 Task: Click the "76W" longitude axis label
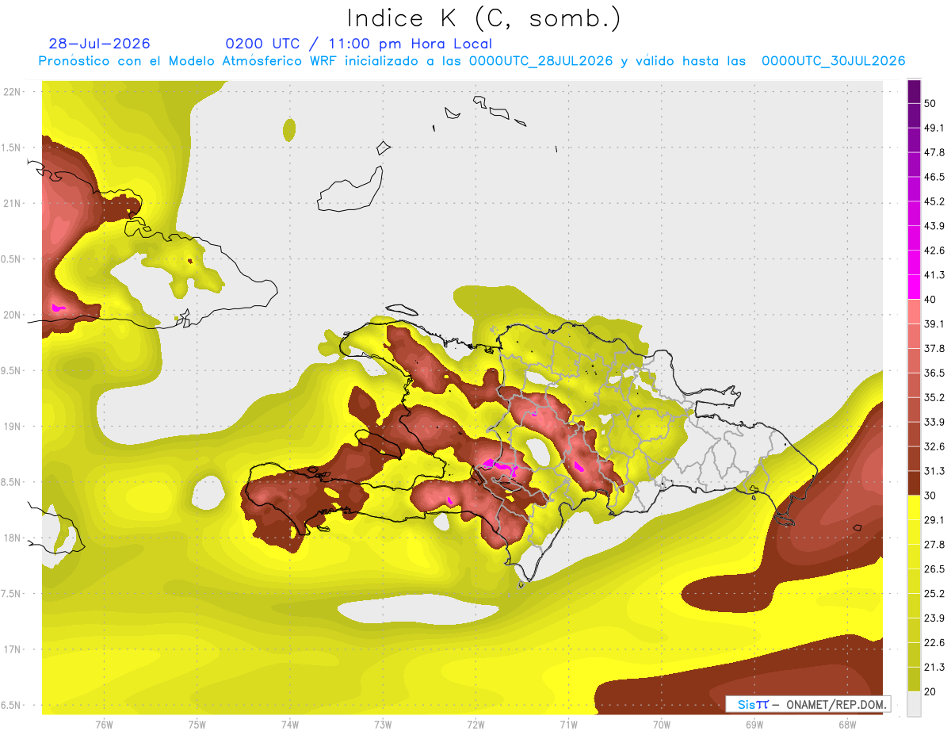[104, 725]
